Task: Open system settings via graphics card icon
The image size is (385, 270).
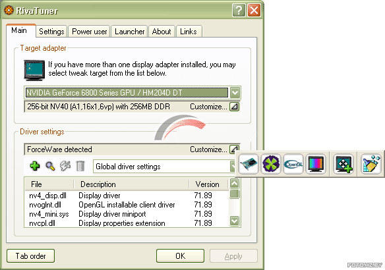Action: click(249, 164)
